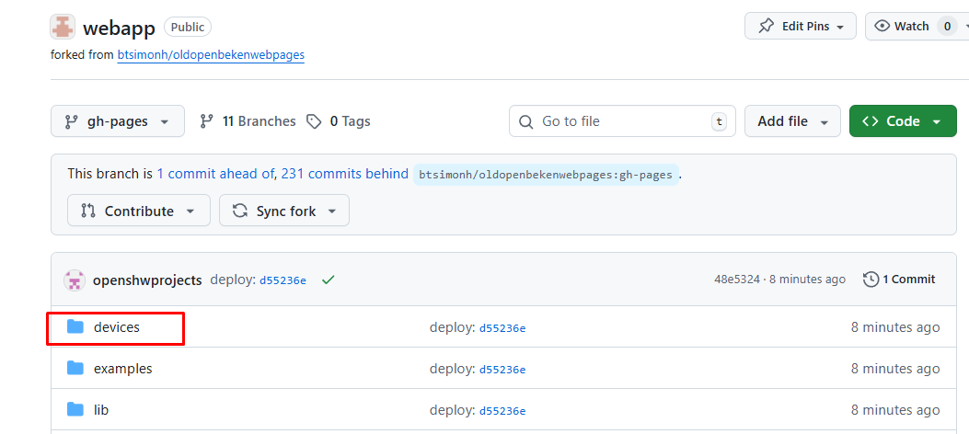The height and width of the screenshot is (434, 969).
Task: Click the Watch eye icon
Action: [x=882, y=26]
